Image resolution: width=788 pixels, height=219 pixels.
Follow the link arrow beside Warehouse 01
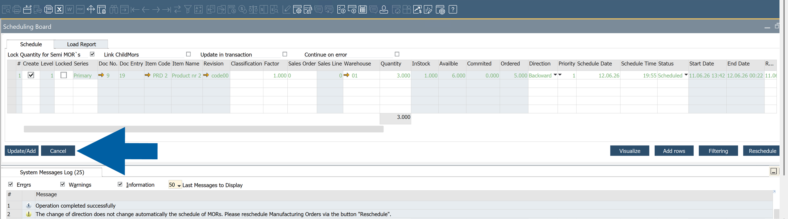point(347,75)
